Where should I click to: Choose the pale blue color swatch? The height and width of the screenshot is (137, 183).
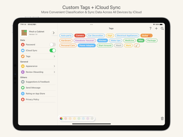(83, 118)
